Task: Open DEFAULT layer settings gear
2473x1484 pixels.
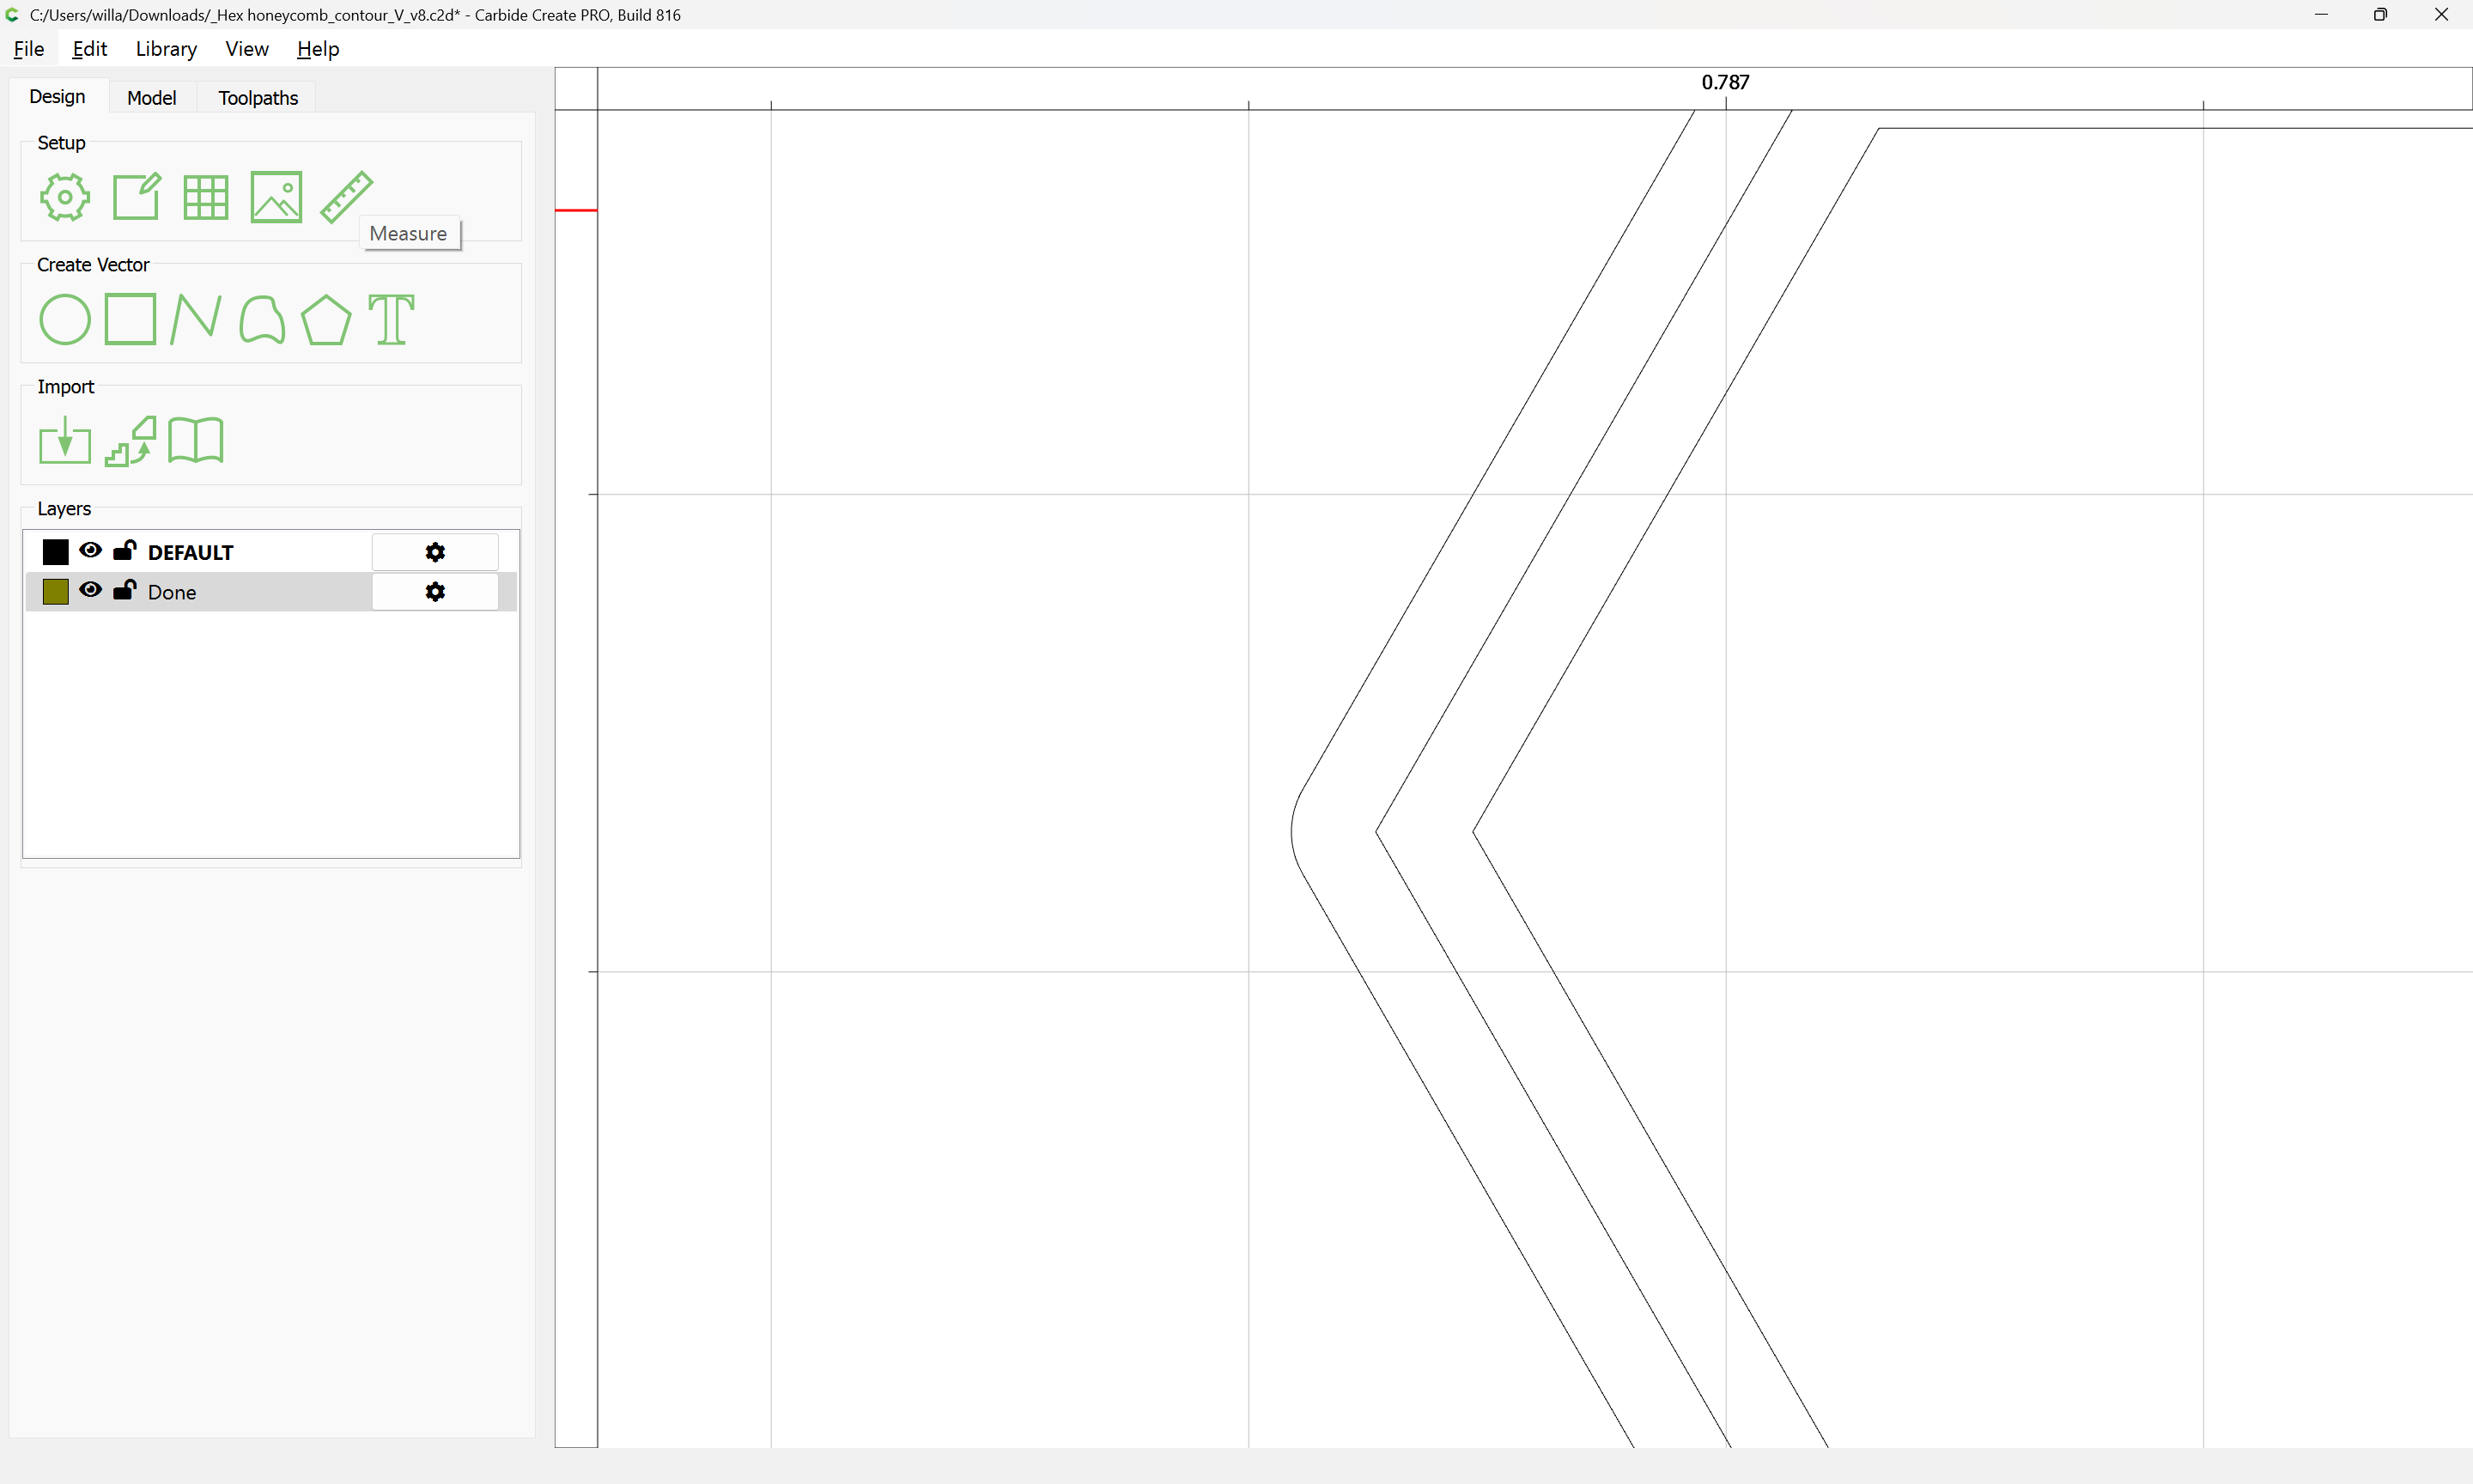Action: [x=434, y=552]
